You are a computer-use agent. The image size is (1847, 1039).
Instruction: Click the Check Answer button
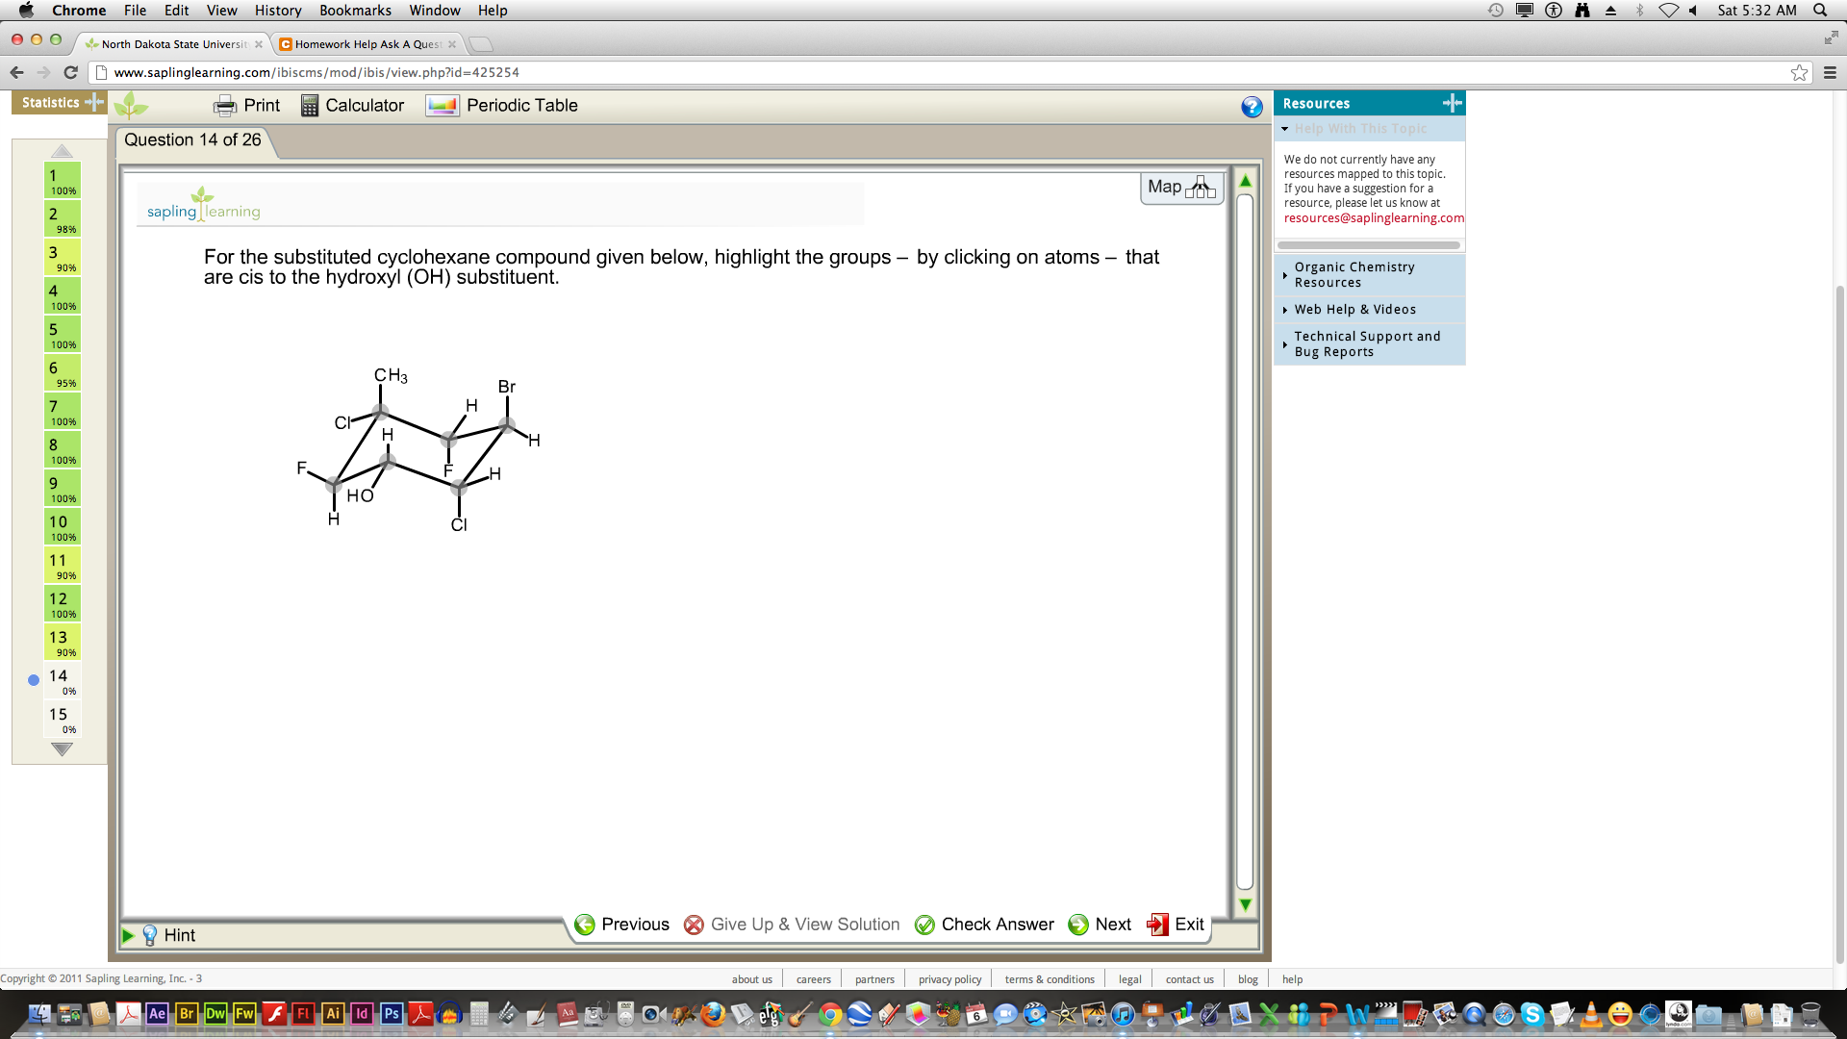coord(983,925)
